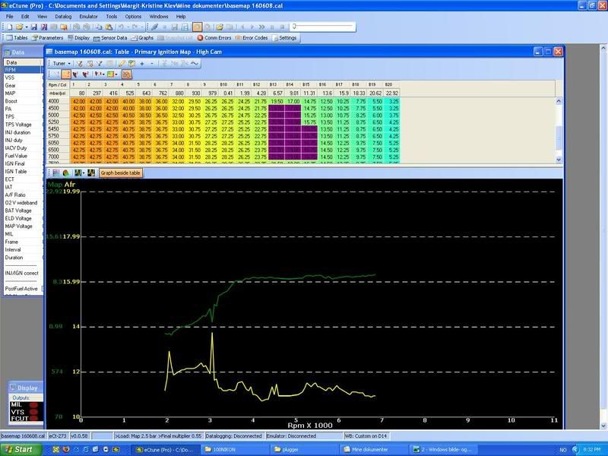Click the New file icon in the main toolbar
Image resolution: width=608 pixels, height=456 pixels.
click(9, 27)
